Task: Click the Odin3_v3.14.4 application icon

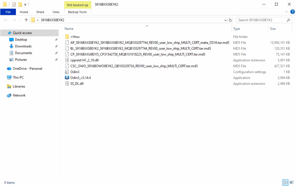Action: 67,78
